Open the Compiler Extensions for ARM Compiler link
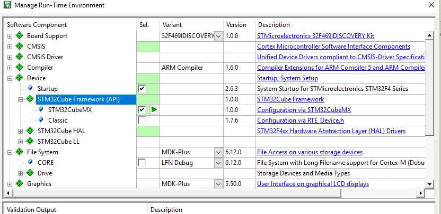 341,68
